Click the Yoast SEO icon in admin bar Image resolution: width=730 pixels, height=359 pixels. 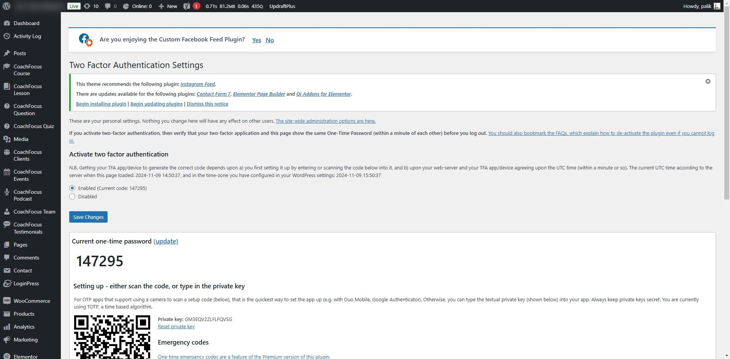[x=187, y=6]
